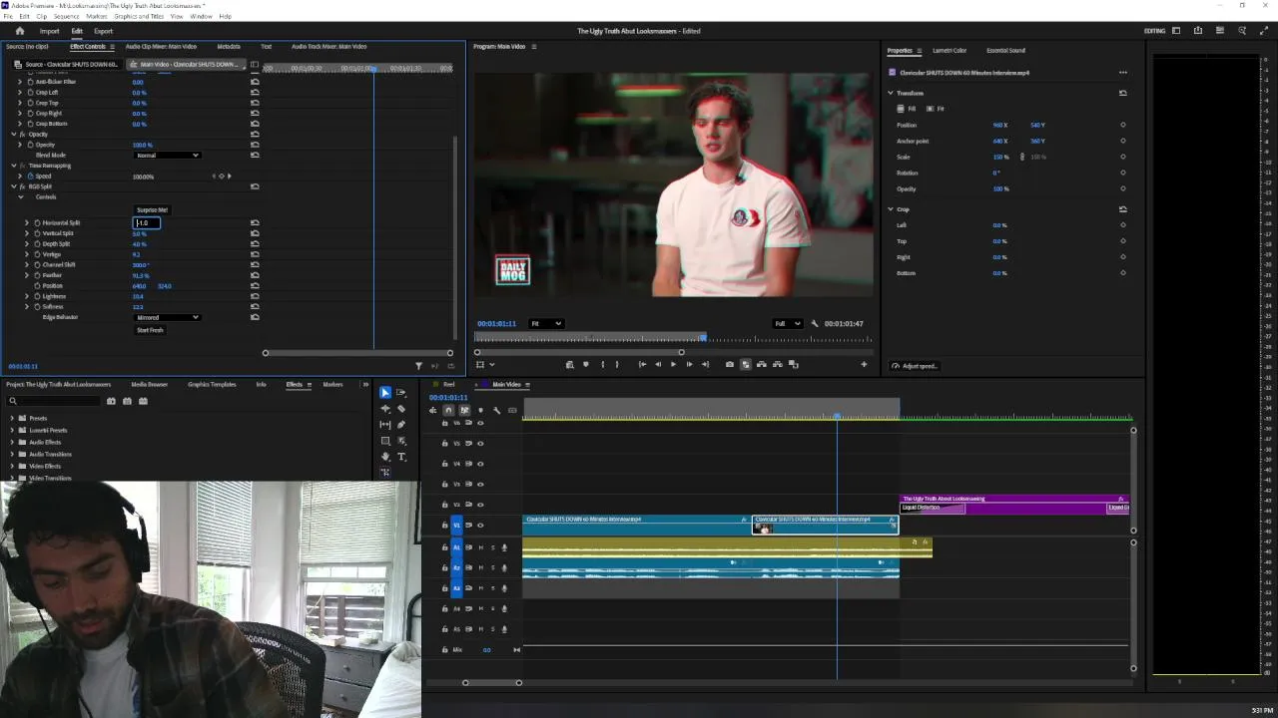Click the Export Frame camera icon
Screen dimensions: 1278x718
[x=729, y=365]
